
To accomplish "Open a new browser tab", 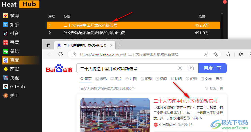I will point(120,45).
